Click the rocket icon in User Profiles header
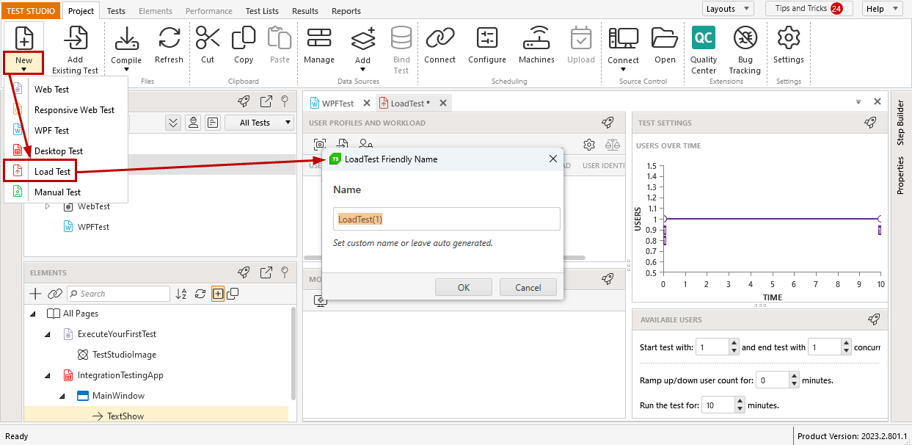 coord(608,123)
